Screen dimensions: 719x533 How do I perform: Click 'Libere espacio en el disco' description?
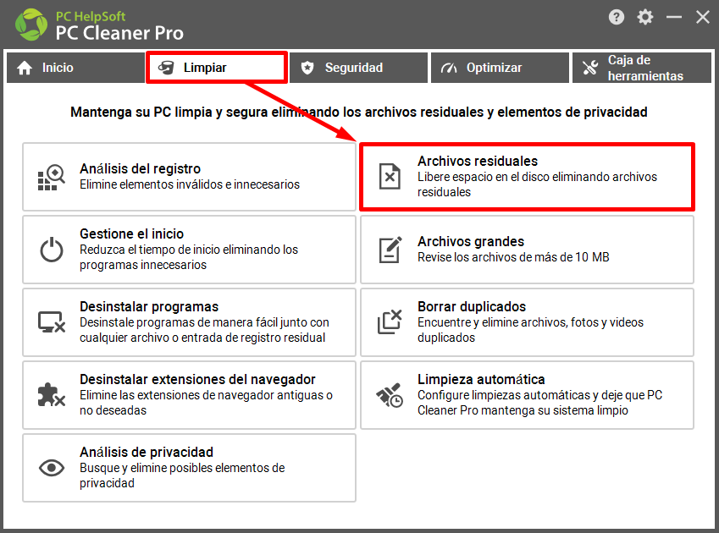point(537,184)
